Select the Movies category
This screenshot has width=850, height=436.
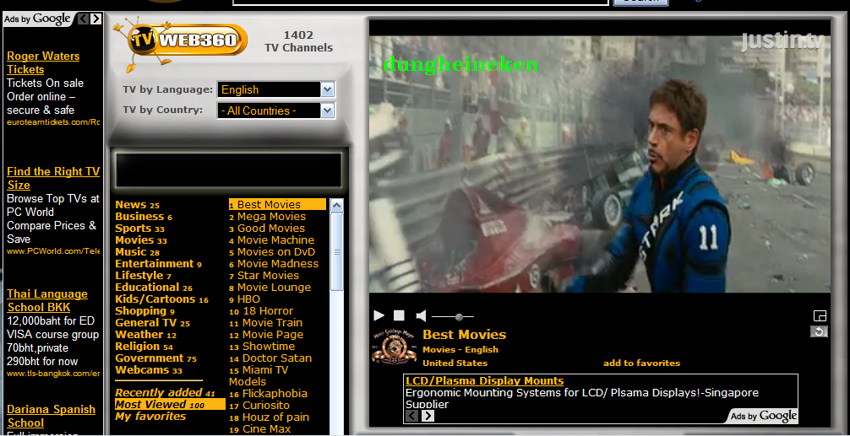coord(141,240)
